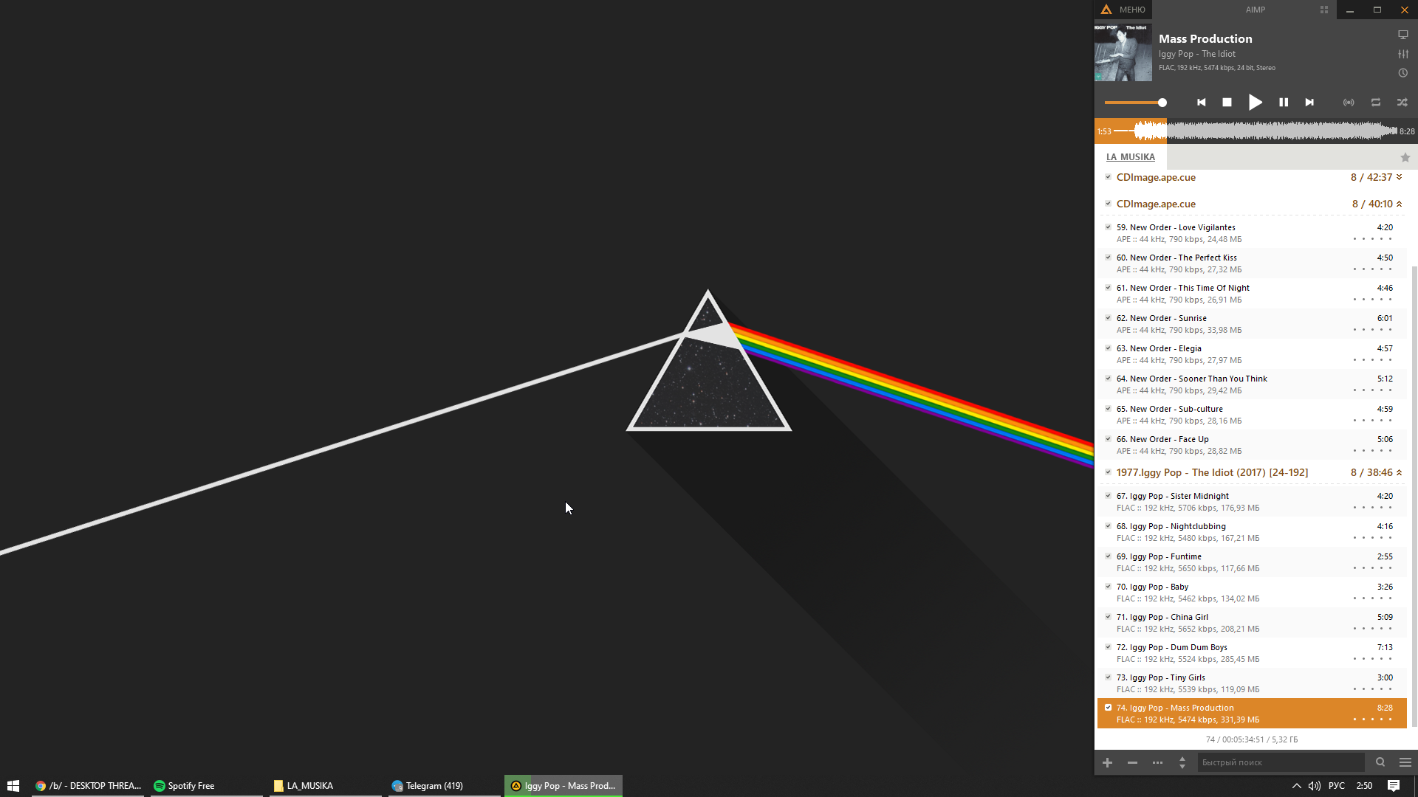Click the album cover thumbnail

[x=1123, y=52]
